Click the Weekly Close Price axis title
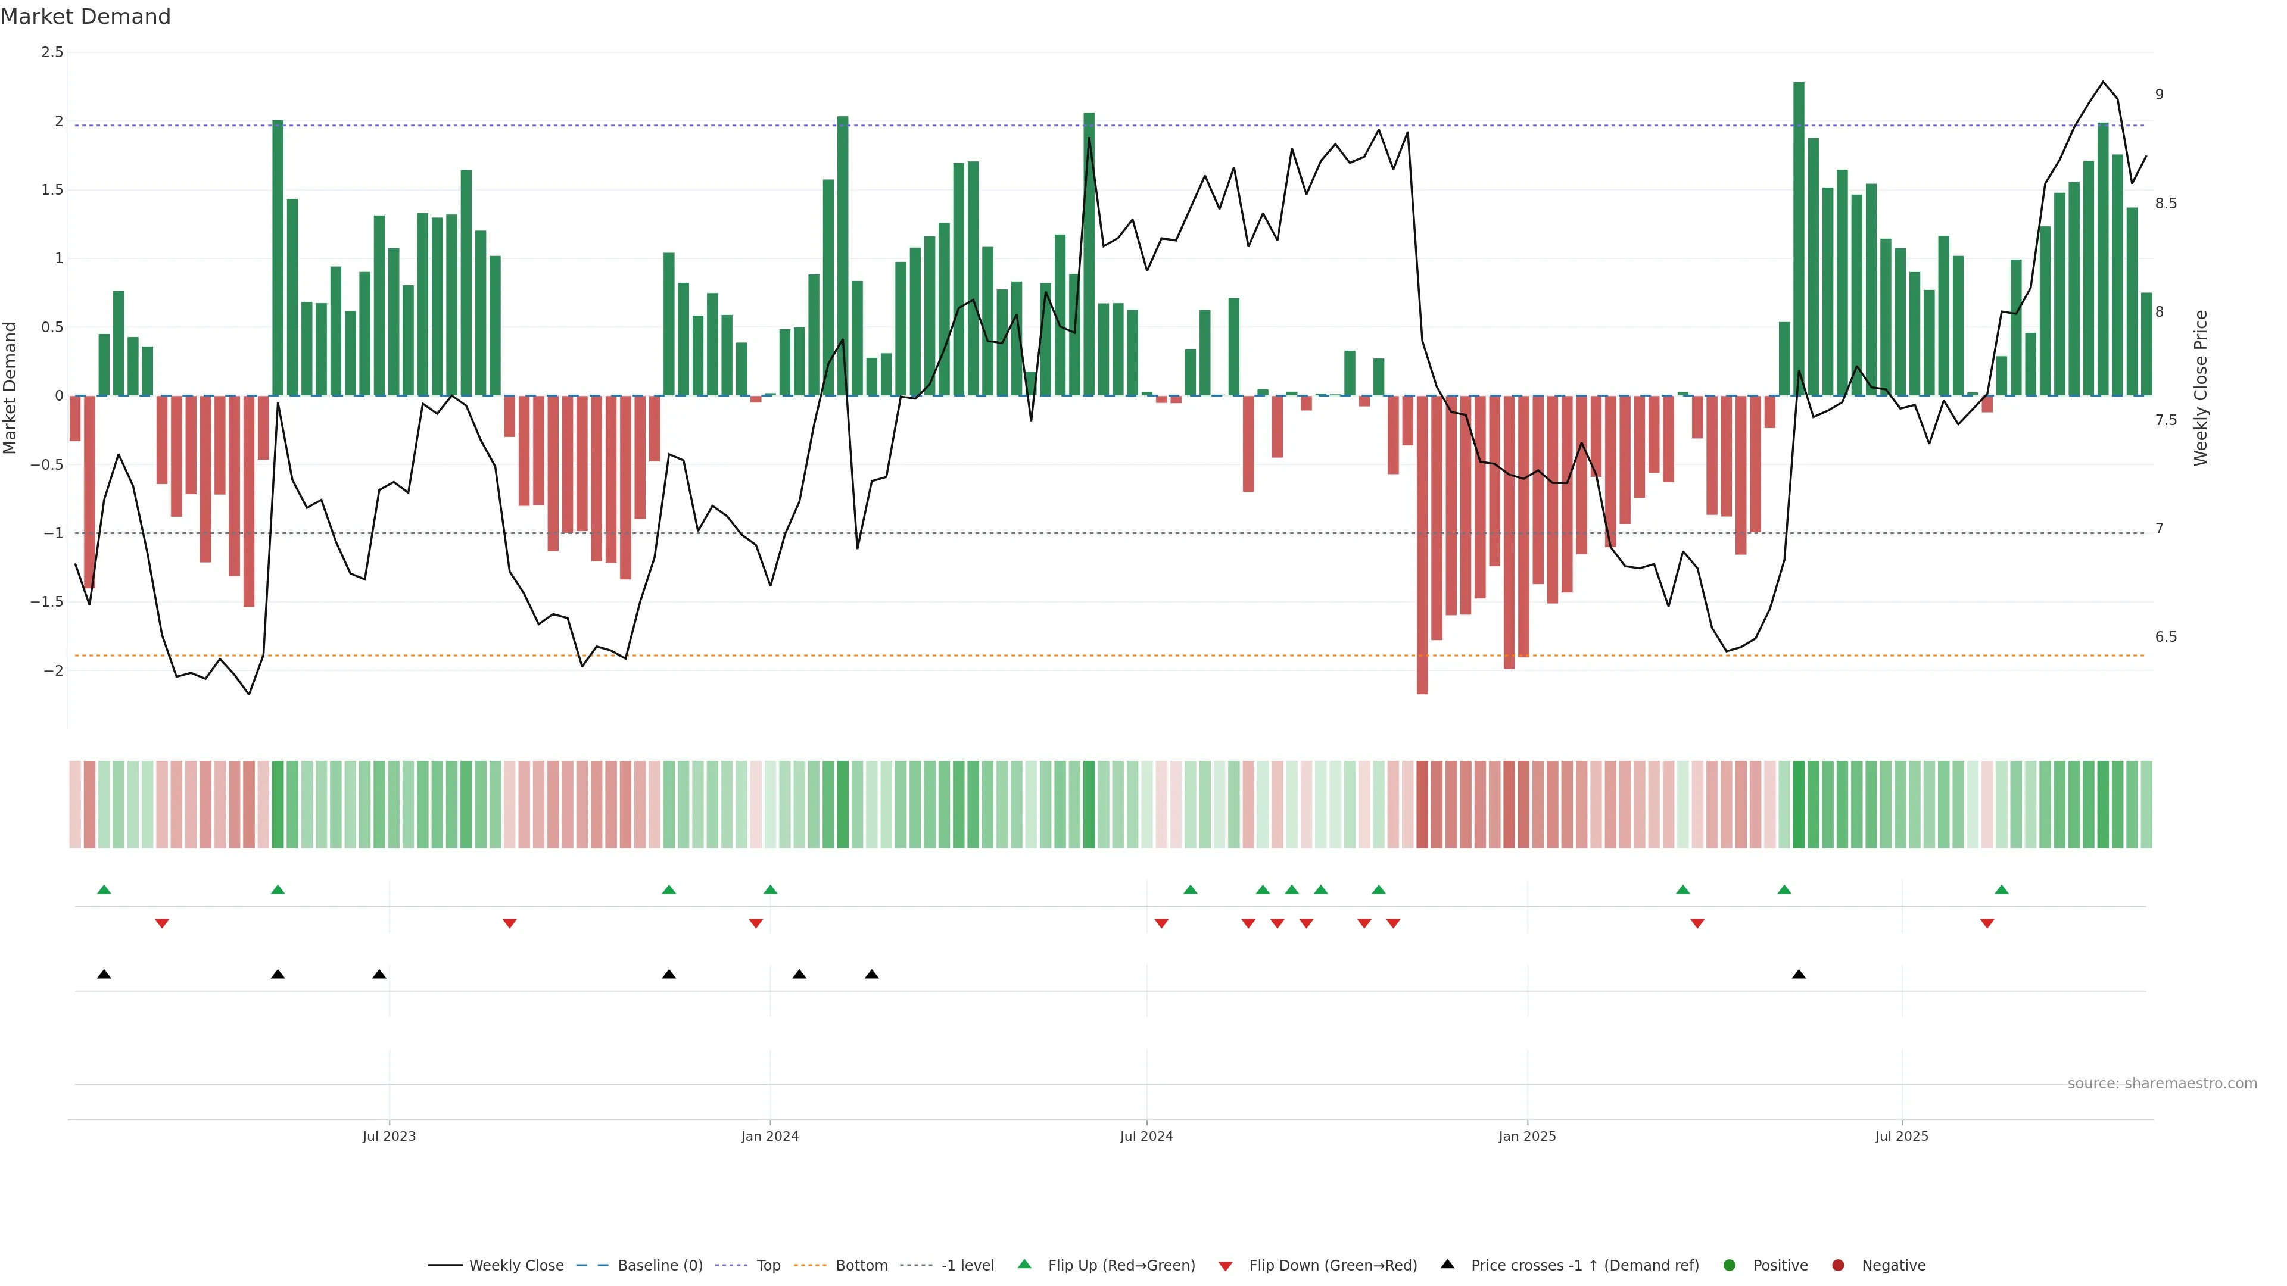2287x1286 pixels. [2200, 388]
